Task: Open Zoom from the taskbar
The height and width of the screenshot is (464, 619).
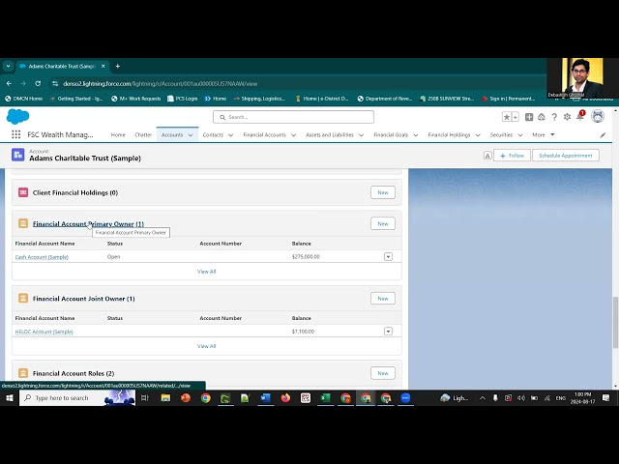Action: [x=405, y=397]
